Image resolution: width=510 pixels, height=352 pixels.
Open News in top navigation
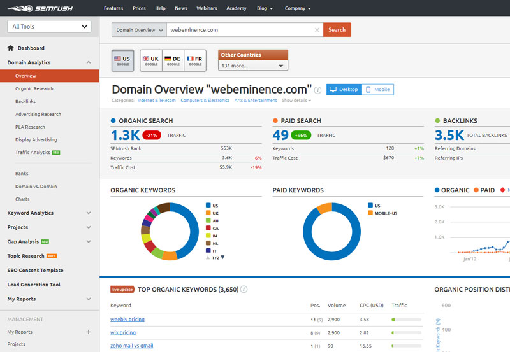coord(181,8)
